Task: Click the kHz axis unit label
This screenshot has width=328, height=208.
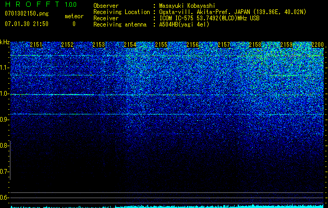Action: click(x=5, y=42)
